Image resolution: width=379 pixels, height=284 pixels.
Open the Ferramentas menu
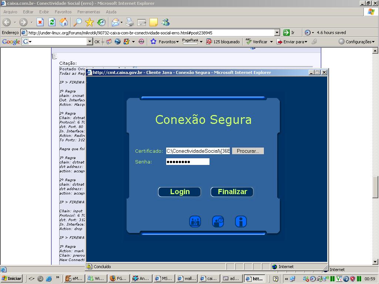[89, 11]
